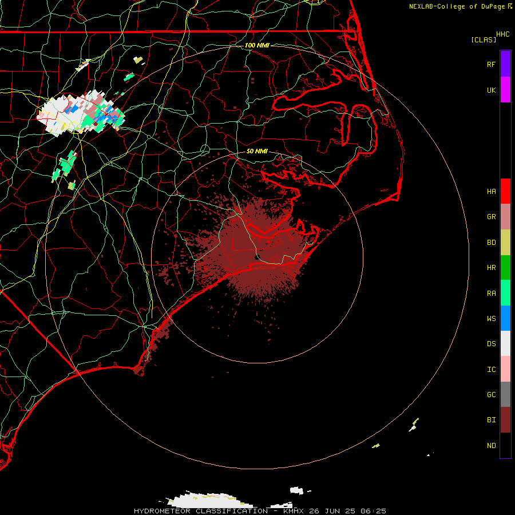
Task: Click the 'HHC' product code text
Action: pyautogui.click(x=502, y=34)
